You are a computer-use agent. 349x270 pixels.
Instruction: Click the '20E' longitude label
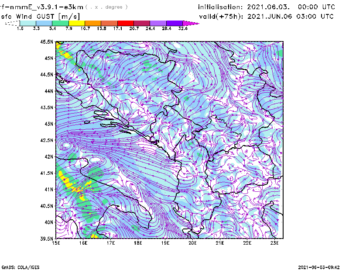pyautogui.click(x=192, y=243)
